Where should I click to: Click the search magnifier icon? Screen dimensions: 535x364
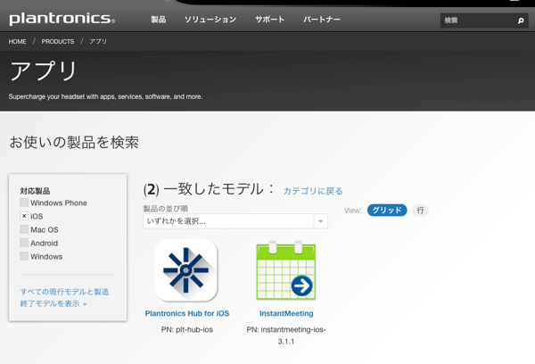[x=521, y=21]
